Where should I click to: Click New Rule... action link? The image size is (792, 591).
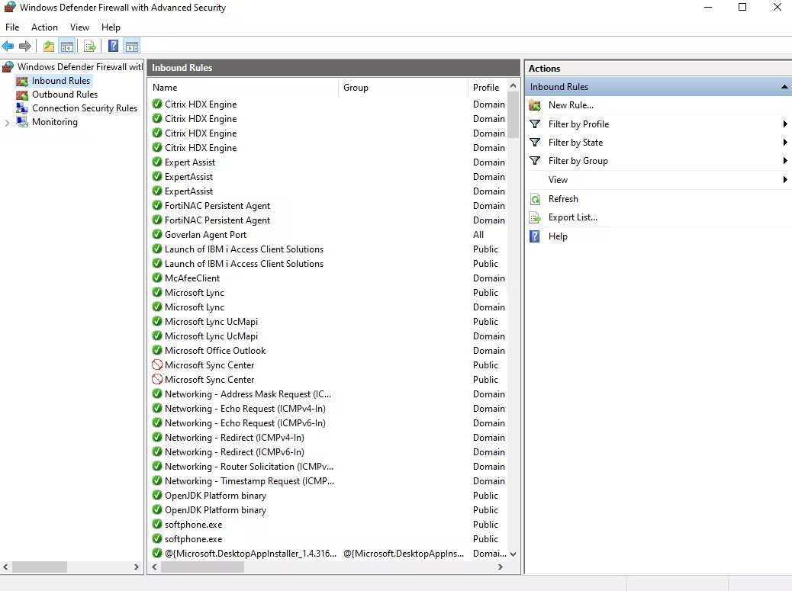[x=571, y=105]
